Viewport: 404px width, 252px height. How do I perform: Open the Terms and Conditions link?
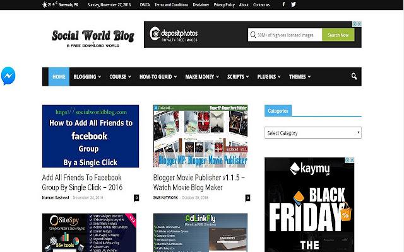pyautogui.click(x=171, y=4)
